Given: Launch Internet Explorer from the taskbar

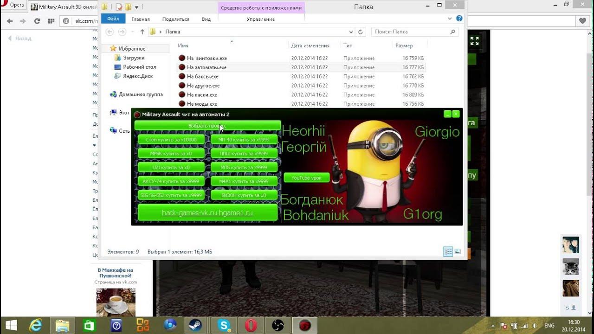Looking at the screenshot, I should point(35,325).
